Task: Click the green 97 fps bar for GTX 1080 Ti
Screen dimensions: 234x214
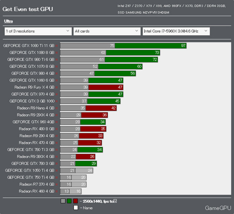Action: [150, 46]
